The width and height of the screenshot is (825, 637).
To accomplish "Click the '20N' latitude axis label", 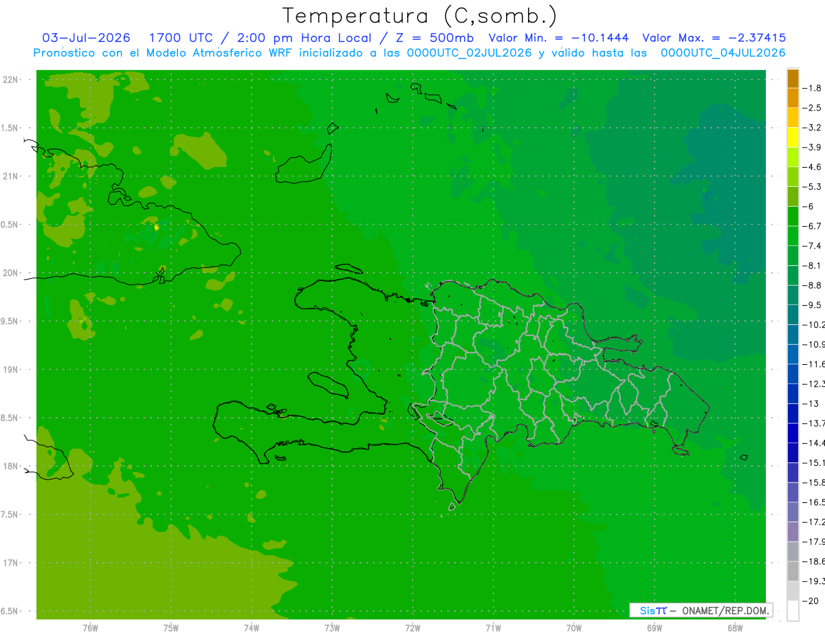I will [10, 273].
